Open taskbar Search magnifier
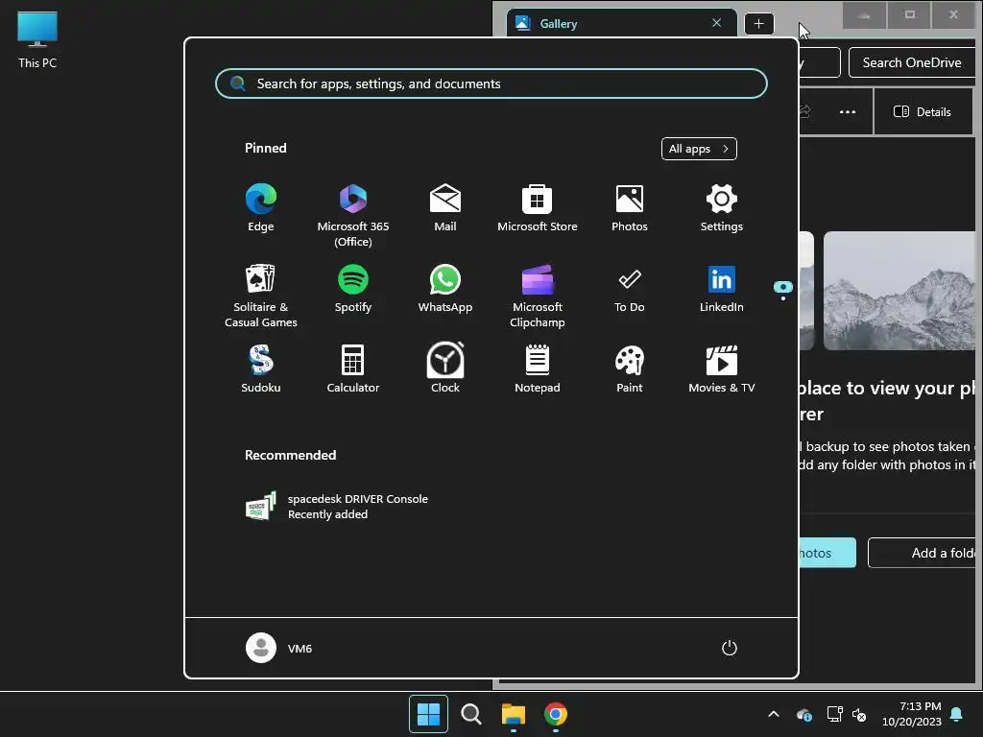This screenshot has width=983, height=737. pos(470,714)
